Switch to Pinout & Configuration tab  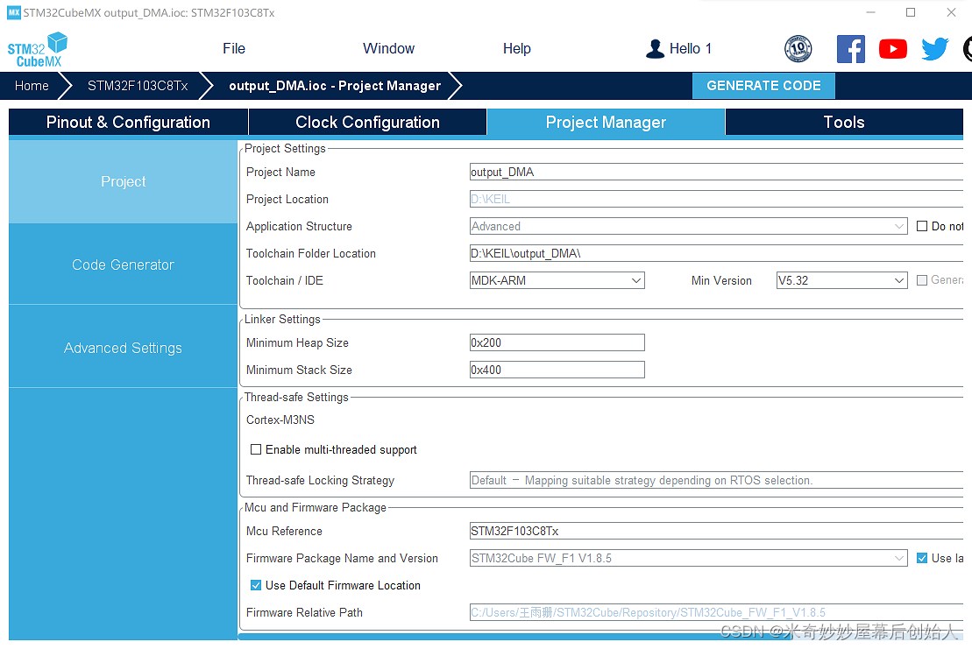[x=128, y=122]
